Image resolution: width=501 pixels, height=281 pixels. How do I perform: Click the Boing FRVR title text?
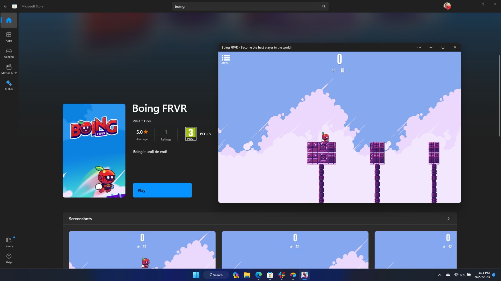click(159, 108)
